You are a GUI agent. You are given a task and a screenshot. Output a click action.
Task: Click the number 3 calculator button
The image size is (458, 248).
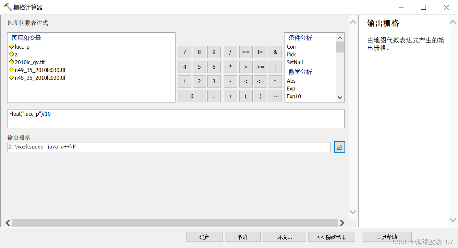point(214,81)
